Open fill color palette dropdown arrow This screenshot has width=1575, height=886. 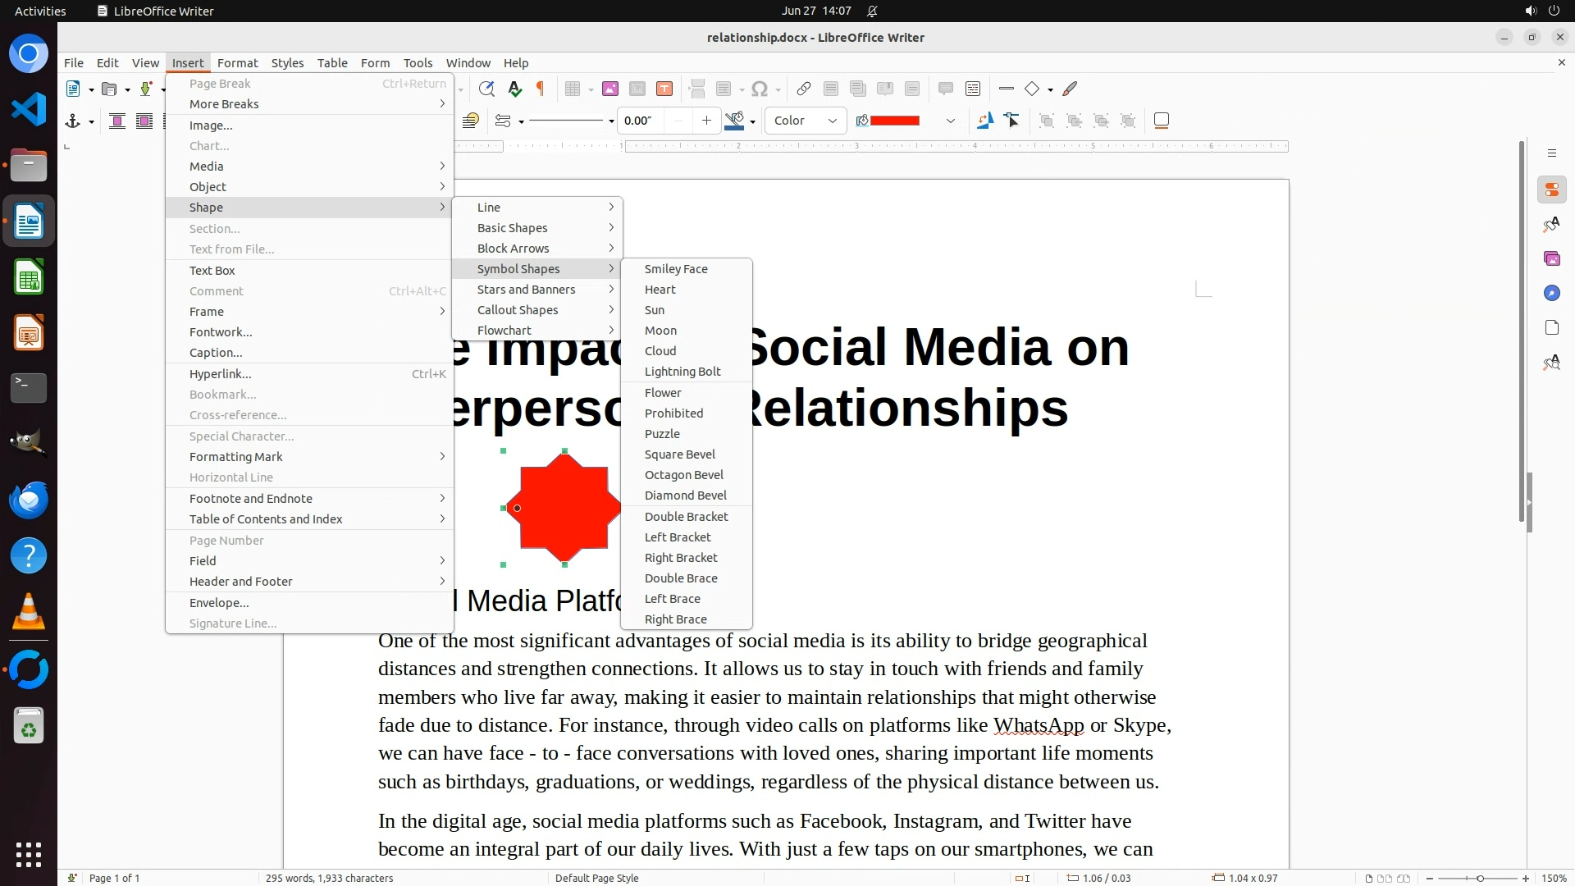point(950,121)
